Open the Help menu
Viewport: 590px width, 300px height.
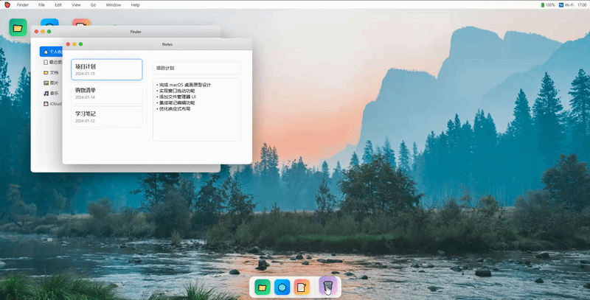[x=135, y=4]
